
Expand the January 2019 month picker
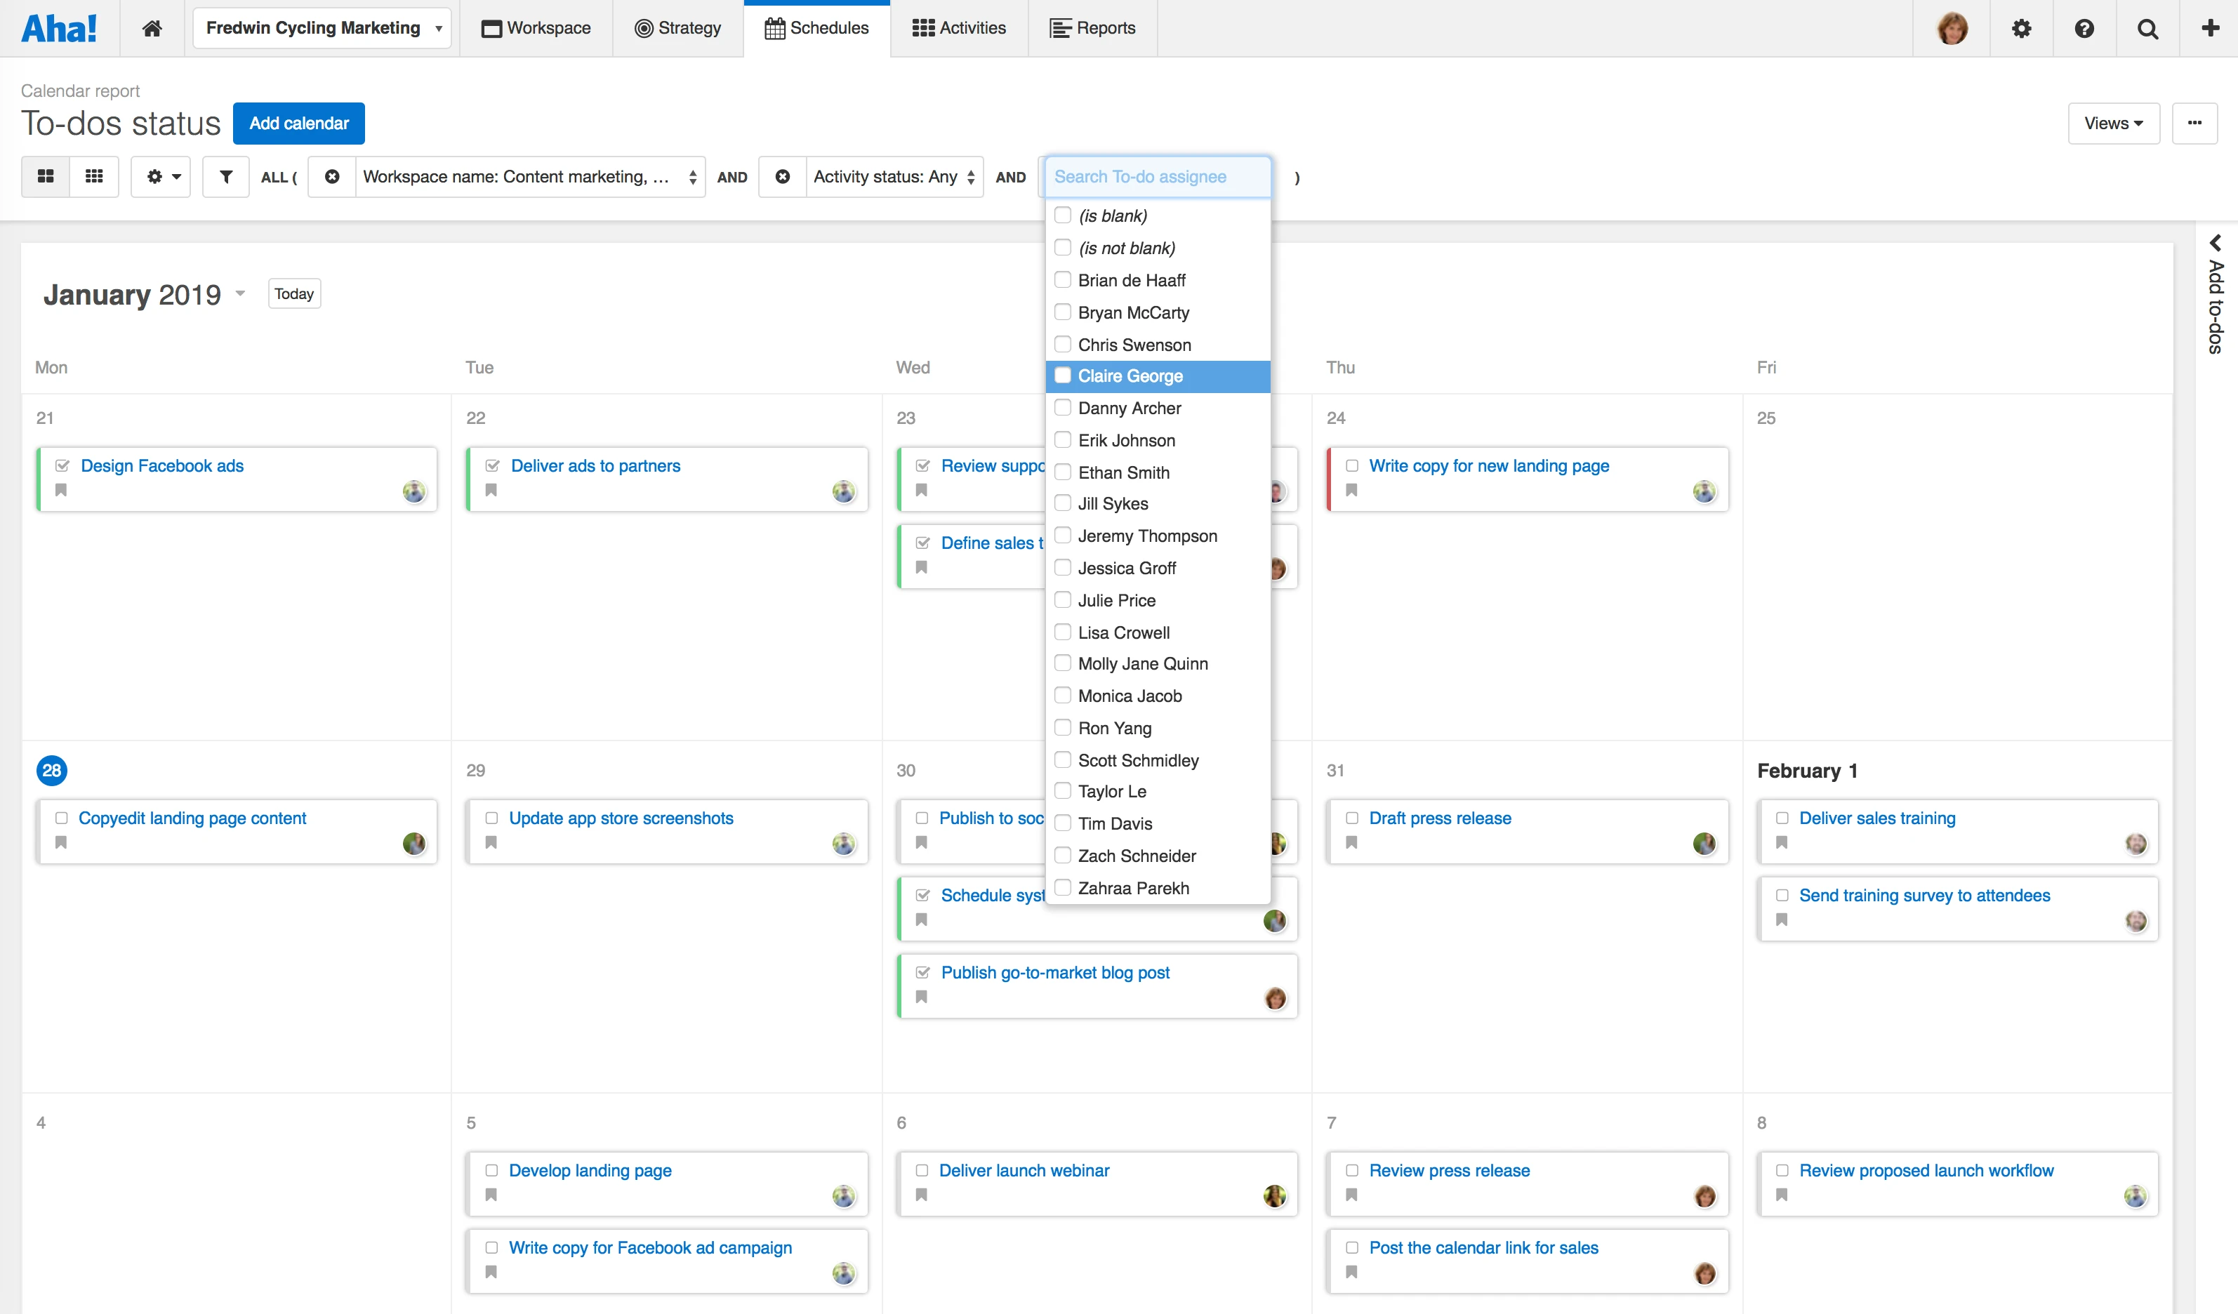point(240,294)
